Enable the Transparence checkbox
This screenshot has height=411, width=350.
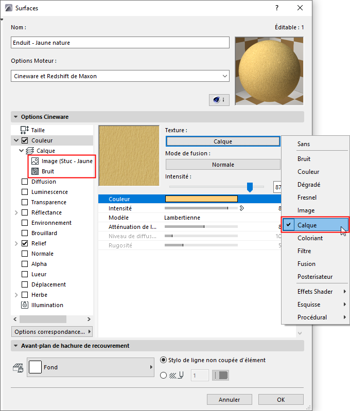click(25, 202)
